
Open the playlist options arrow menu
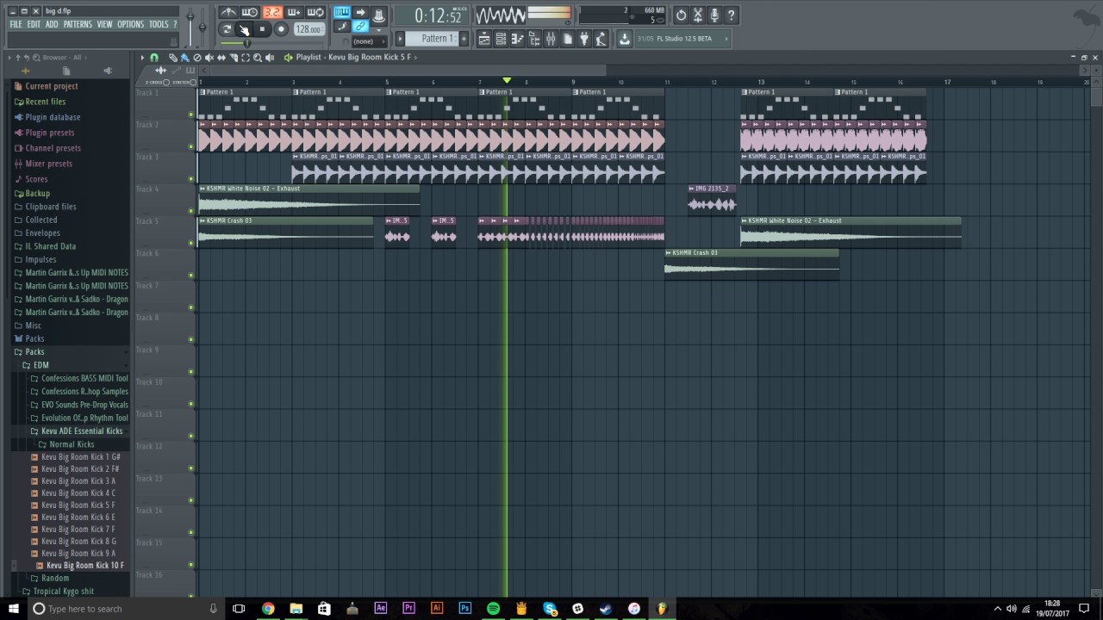click(x=142, y=58)
